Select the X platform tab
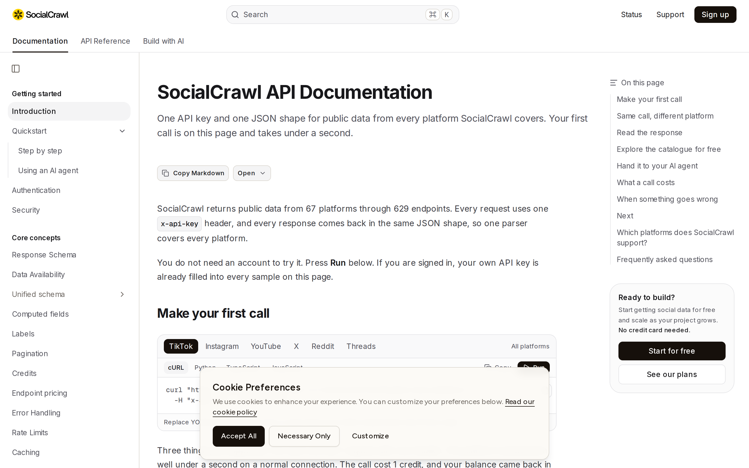The width and height of the screenshot is (749, 468). [296, 346]
